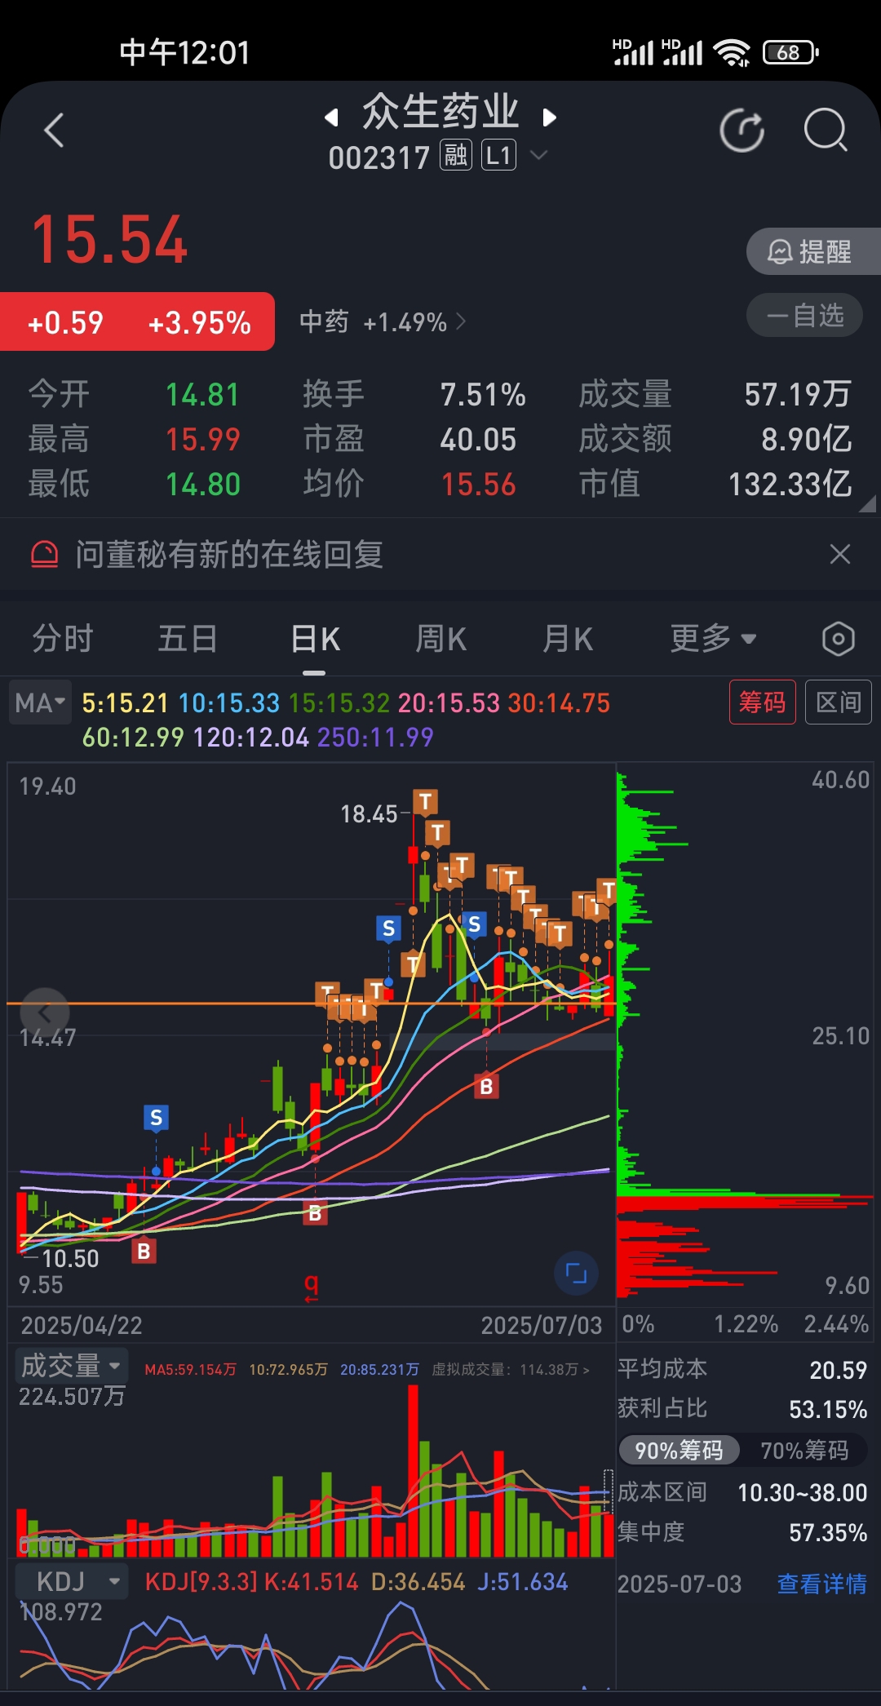Open the MA indicator dropdown
881x1706 pixels.
point(40,702)
